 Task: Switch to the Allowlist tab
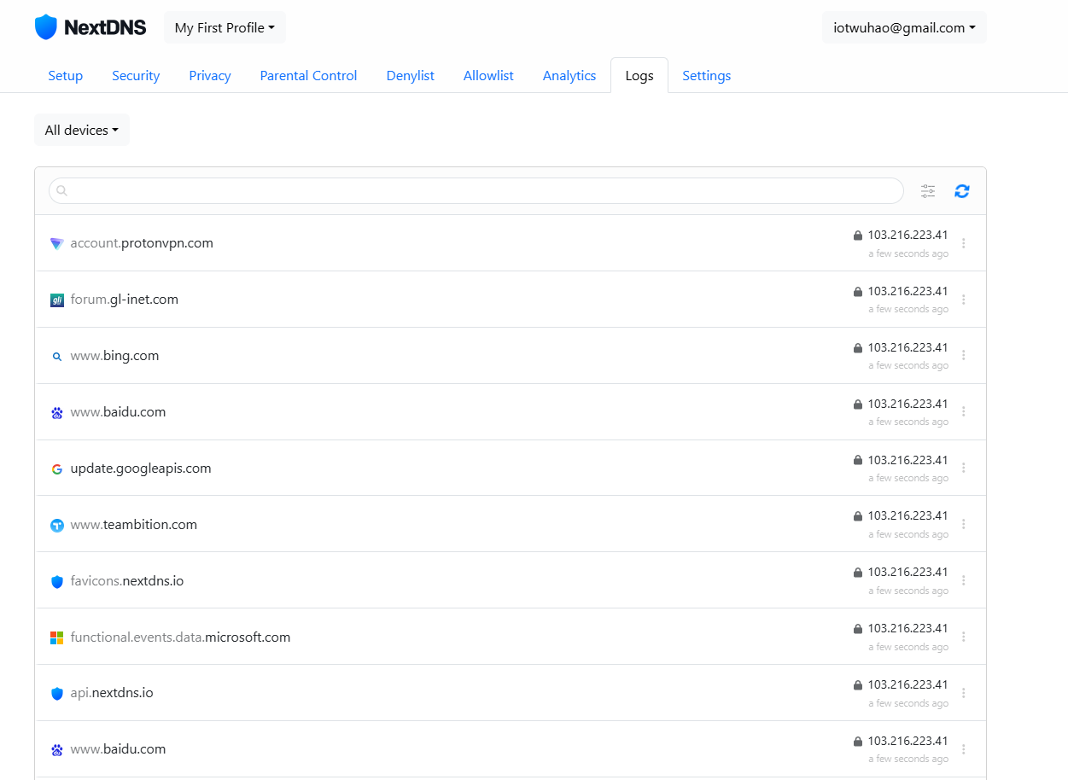click(x=488, y=75)
